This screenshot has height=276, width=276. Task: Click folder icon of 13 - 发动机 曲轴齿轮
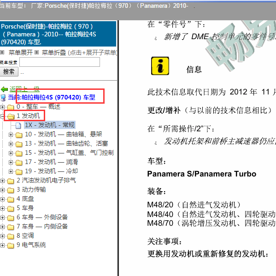tap(19, 144)
